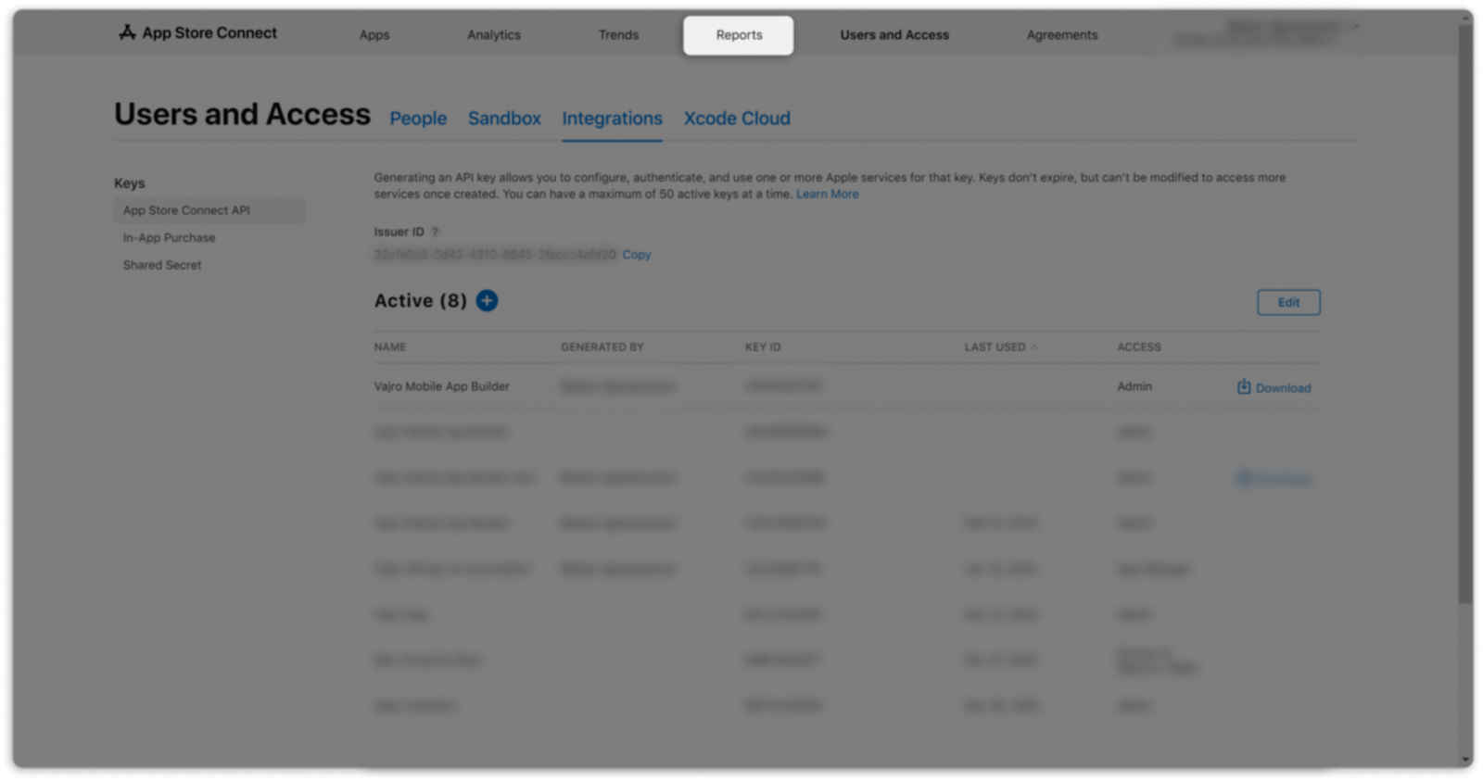Select In-App Purchase in Keys sidebar
Screen dimensions: 1483x781
pyautogui.click(x=169, y=238)
